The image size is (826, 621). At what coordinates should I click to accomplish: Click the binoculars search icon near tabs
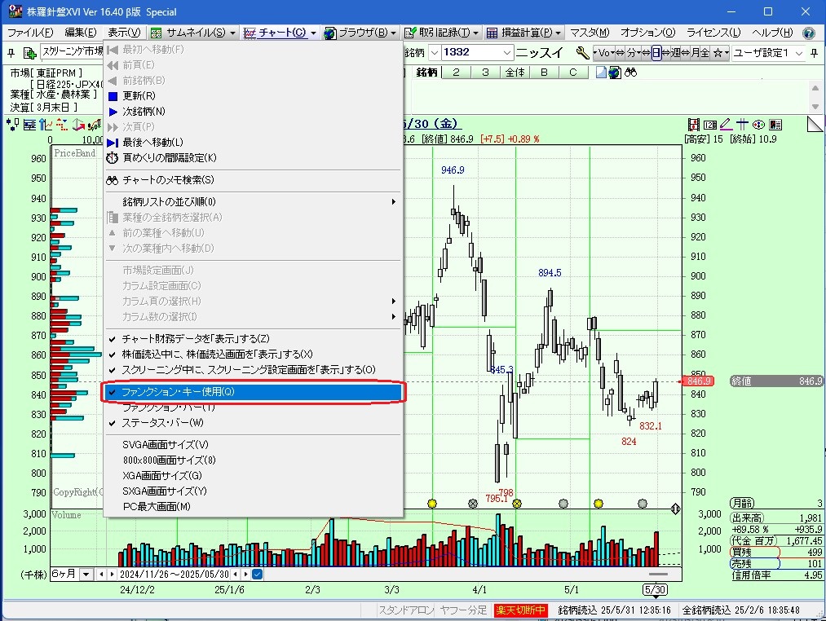(x=630, y=73)
